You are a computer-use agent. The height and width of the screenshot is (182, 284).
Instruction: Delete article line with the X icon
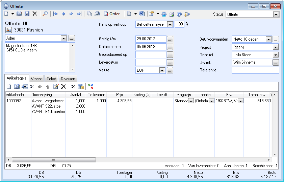pyautogui.click(x=63, y=87)
